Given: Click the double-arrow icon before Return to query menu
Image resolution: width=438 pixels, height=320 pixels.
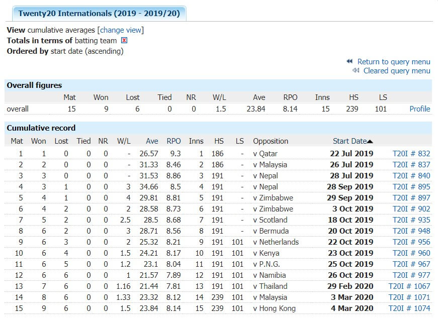Looking at the screenshot, I should (349, 61).
